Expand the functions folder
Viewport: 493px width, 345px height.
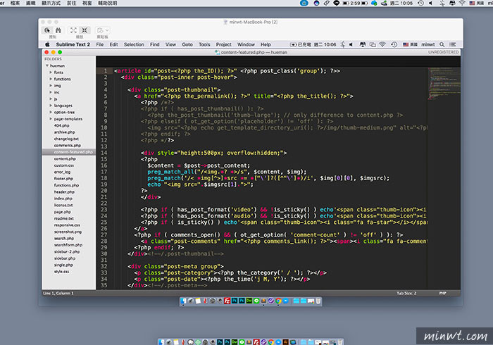pyautogui.click(x=51, y=79)
